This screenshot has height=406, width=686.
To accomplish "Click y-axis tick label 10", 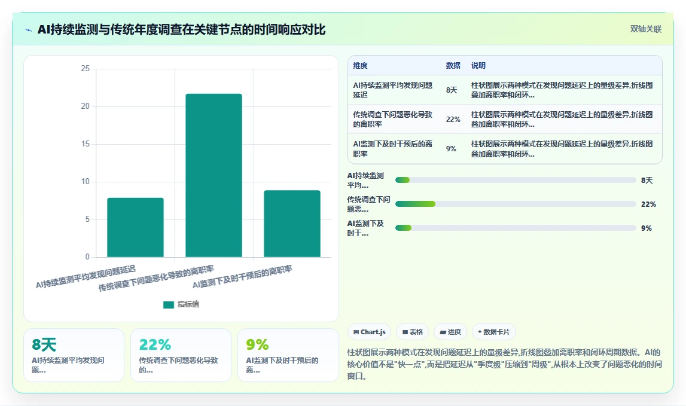I will (86, 182).
